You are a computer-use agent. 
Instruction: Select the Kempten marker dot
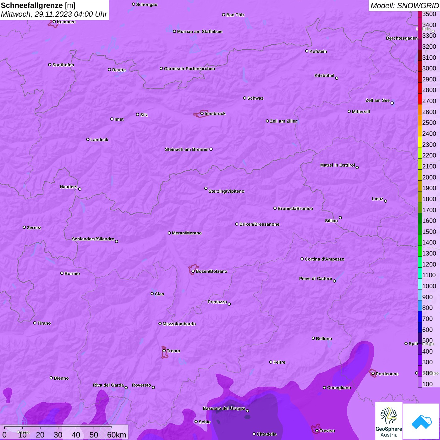(54, 22)
